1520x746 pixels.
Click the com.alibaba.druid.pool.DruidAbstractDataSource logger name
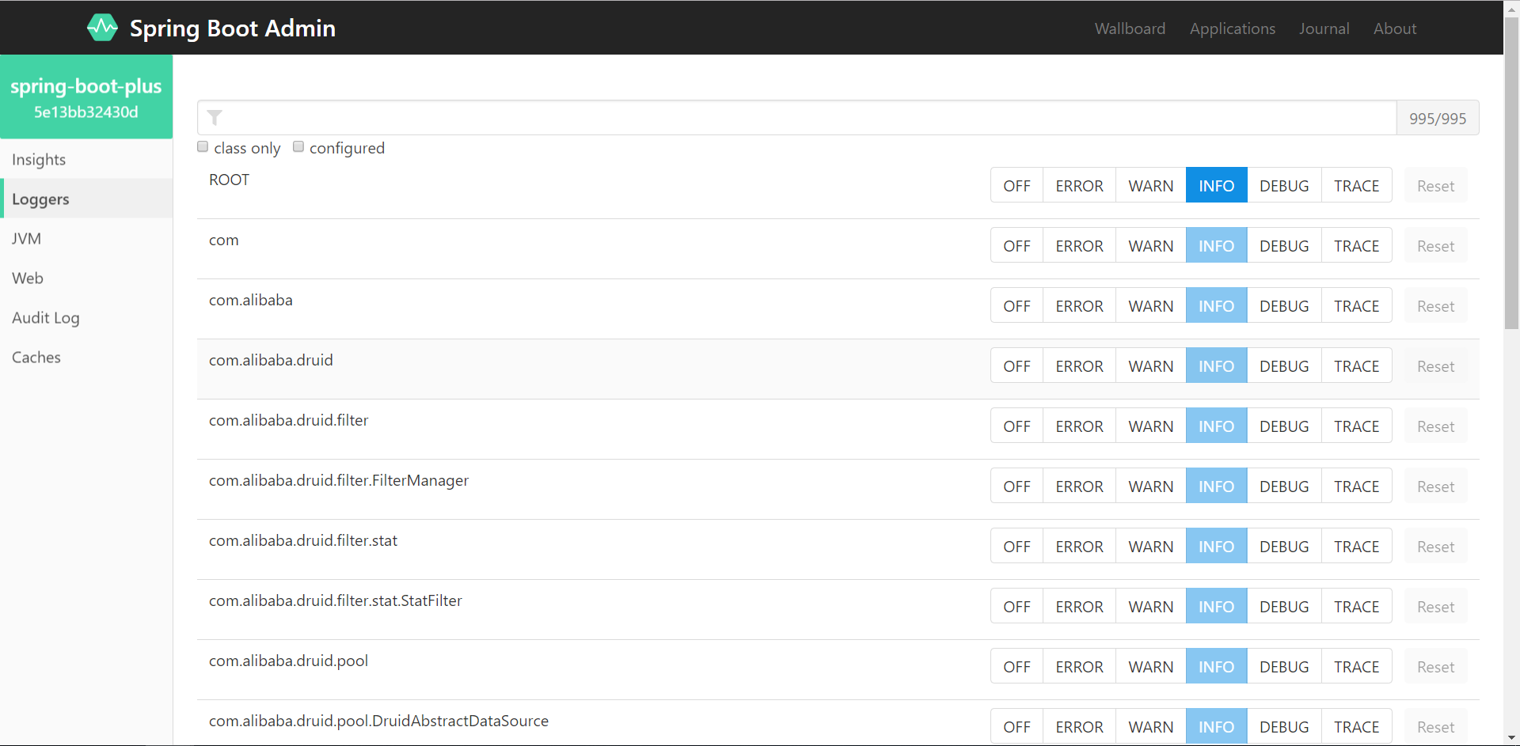click(378, 721)
